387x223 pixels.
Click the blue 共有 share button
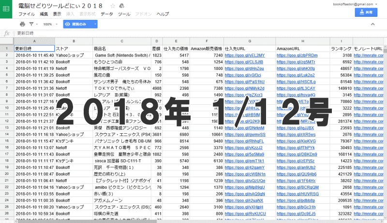tap(366, 12)
